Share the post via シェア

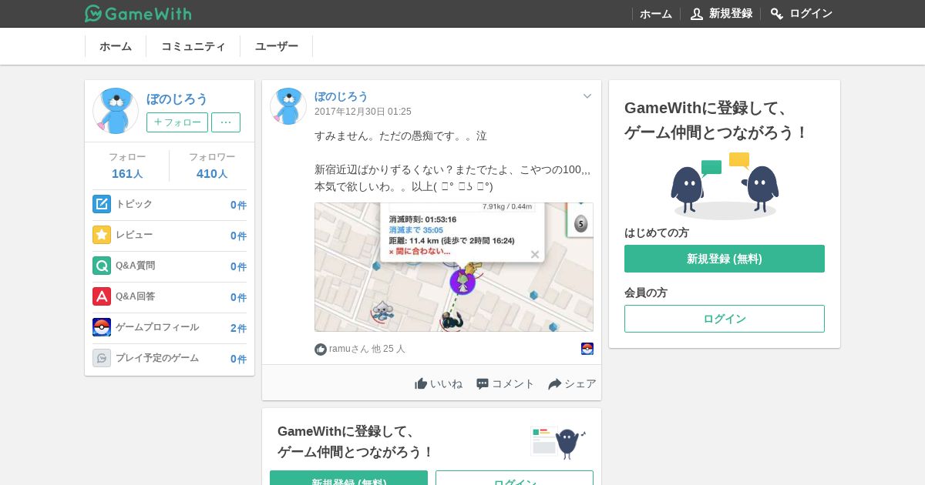[x=572, y=383]
